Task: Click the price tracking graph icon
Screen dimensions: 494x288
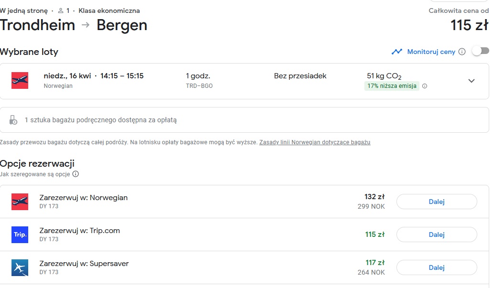Action: pos(397,51)
